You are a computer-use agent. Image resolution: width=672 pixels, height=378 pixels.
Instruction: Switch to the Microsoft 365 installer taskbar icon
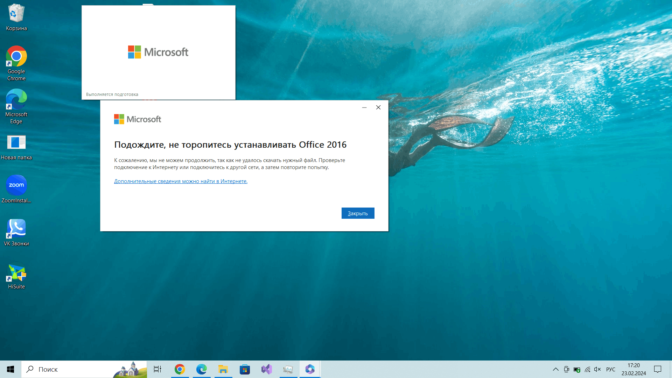[310, 369]
